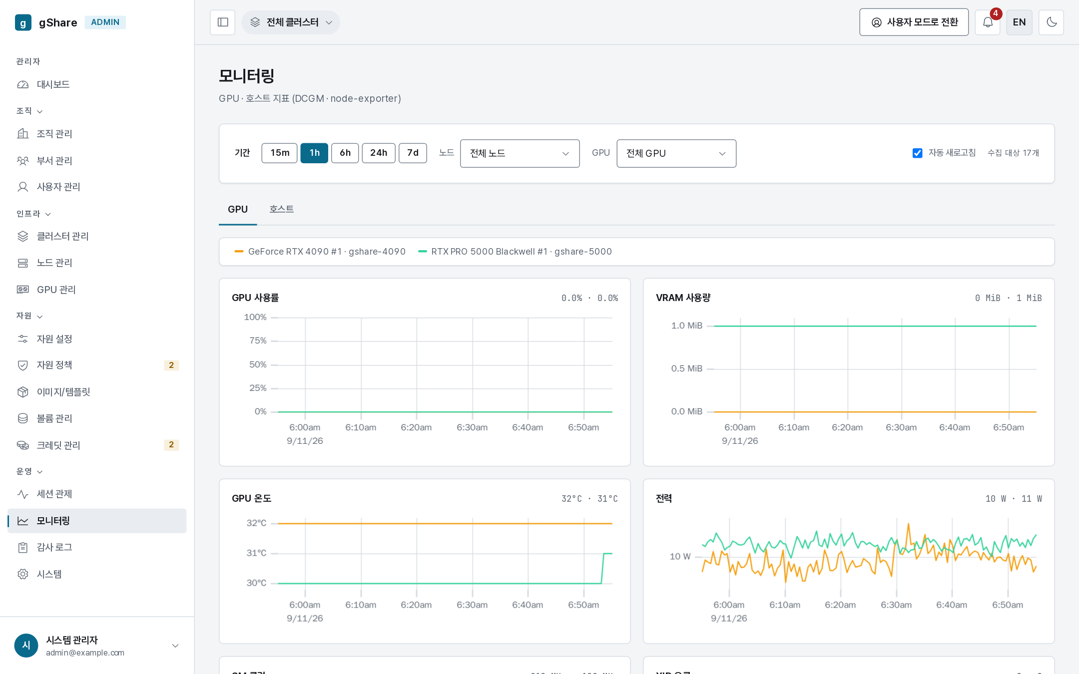Select the 1h period option

coord(314,153)
